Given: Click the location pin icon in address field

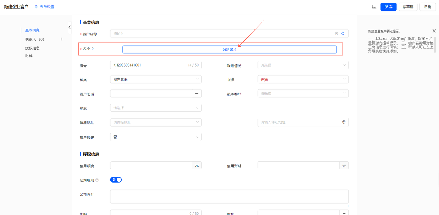Looking at the screenshot, I should [x=344, y=122].
